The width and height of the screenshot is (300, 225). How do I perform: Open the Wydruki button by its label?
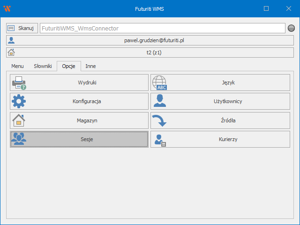tap(87, 82)
